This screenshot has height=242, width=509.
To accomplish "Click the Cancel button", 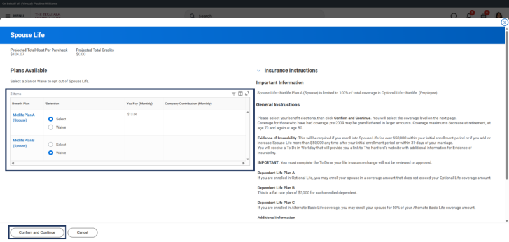I will click(x=83, y=232).
